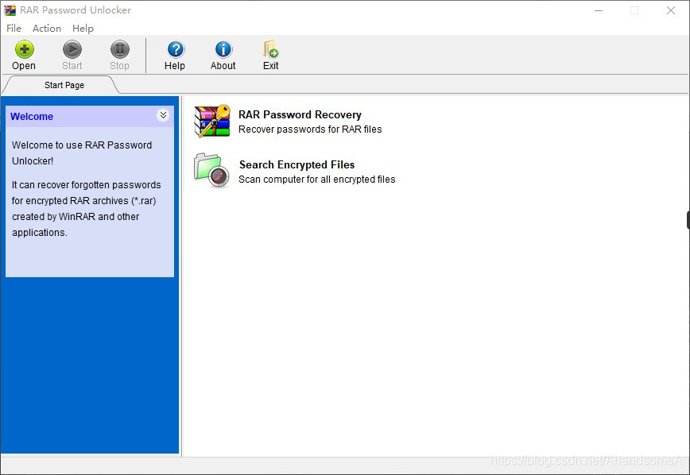Close the RAR Password Unlocker window
This screenshot has width=690, height=475.
point(671,10)
